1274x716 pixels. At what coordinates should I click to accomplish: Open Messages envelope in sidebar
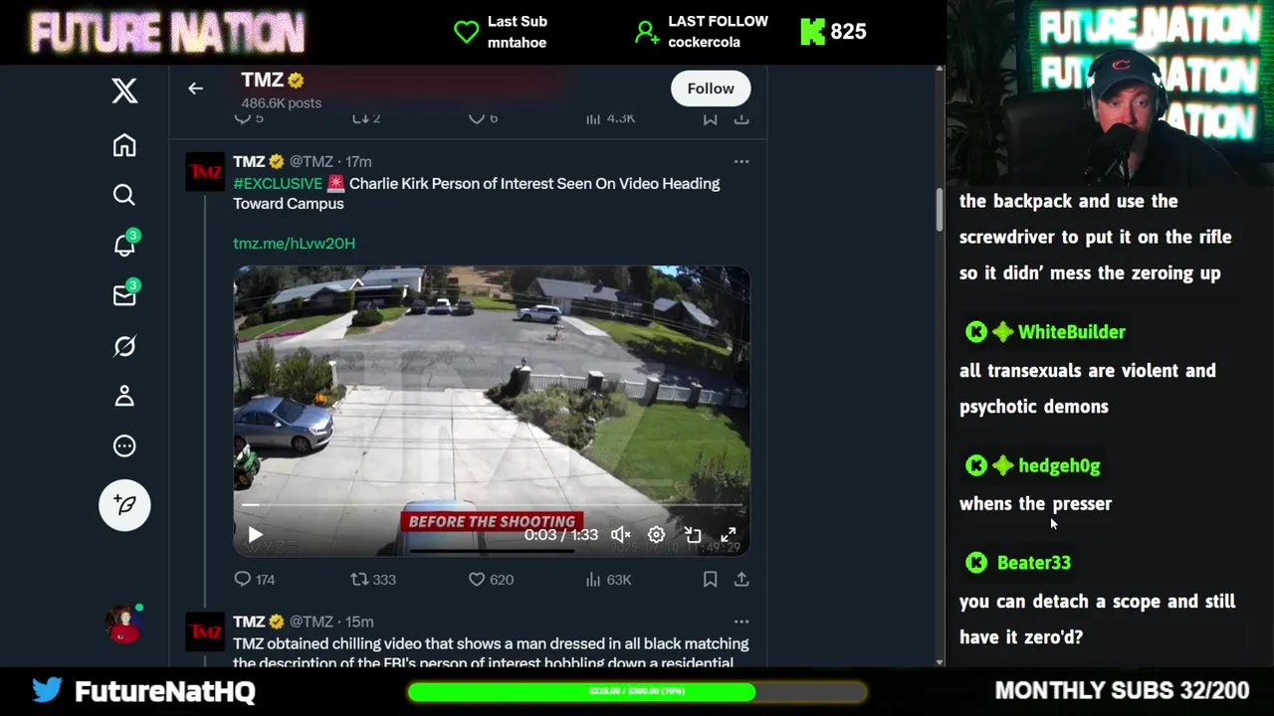point(124,295)
